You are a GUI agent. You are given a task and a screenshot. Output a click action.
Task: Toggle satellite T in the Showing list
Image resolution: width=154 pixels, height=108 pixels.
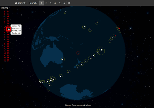click(x=4, y=40)
